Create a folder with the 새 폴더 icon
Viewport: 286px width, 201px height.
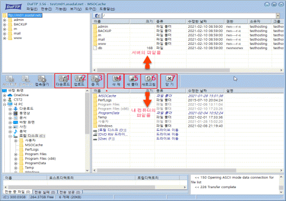133,81
